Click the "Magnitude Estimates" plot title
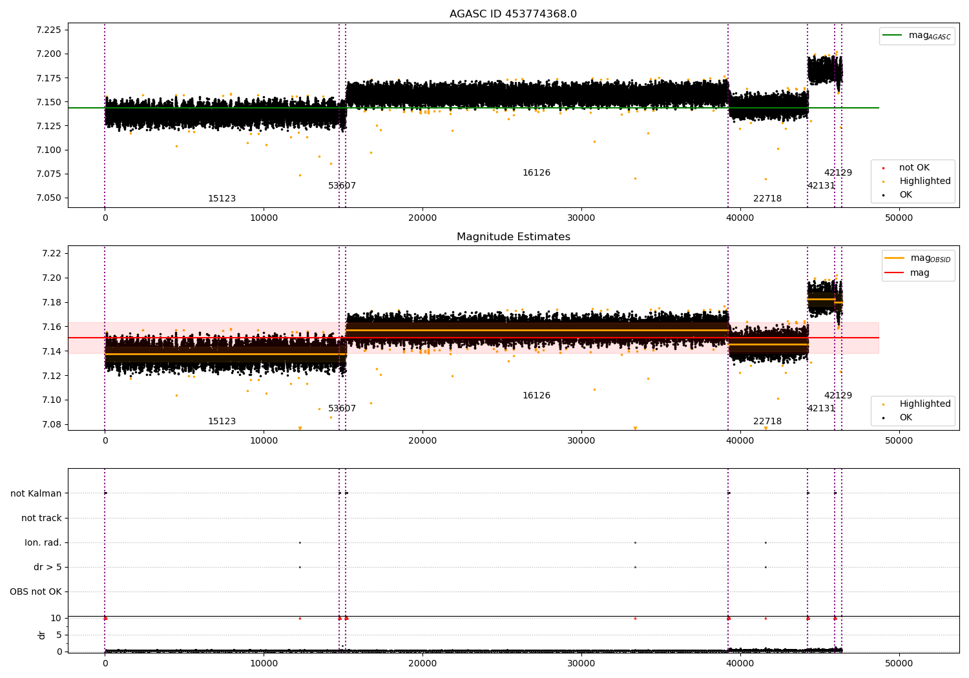Viewport: 969px width, 678px height. tap(513, 237)
